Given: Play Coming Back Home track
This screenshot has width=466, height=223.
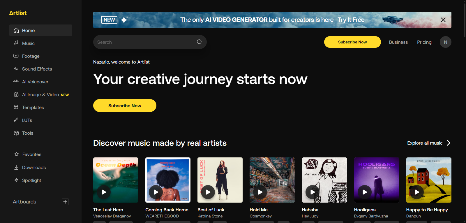Looking at the screenshot, I should point(156,192).
